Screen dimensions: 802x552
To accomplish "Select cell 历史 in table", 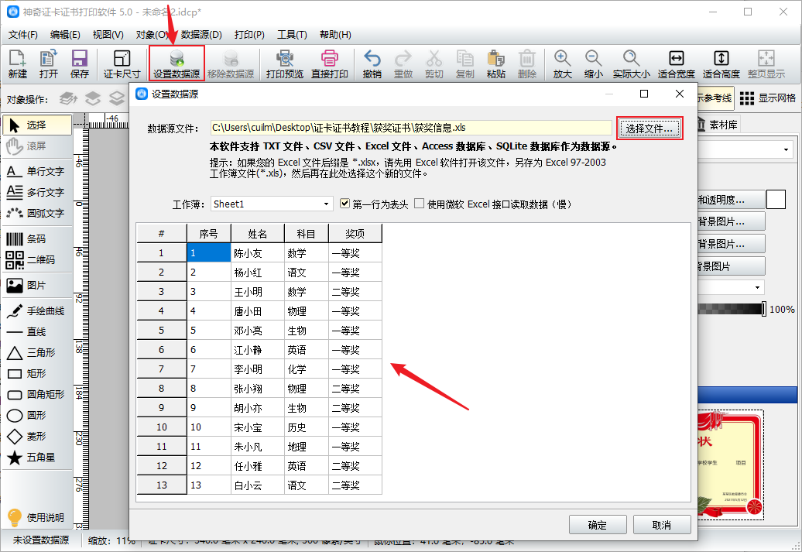I will pos(306,427).
